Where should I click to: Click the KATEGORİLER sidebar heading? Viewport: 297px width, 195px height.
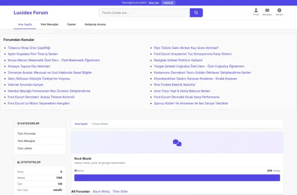pos(28,123)
